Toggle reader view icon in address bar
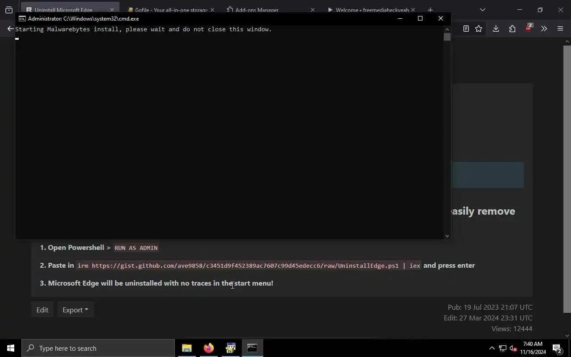571x357 pixels. click(x=466, y=29)
